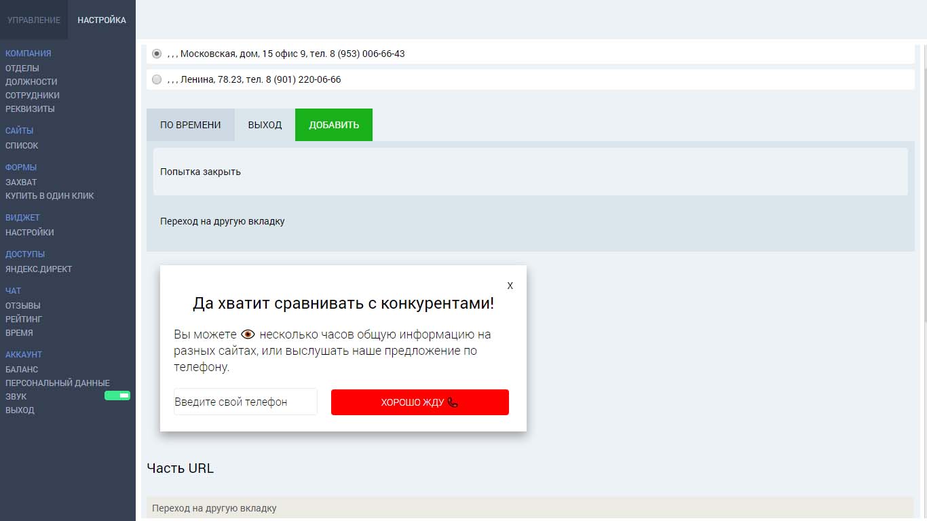Screen dimensions: 927x521
Task: Go to Сотрудники in the sidebar
Action: pos(33,95)
